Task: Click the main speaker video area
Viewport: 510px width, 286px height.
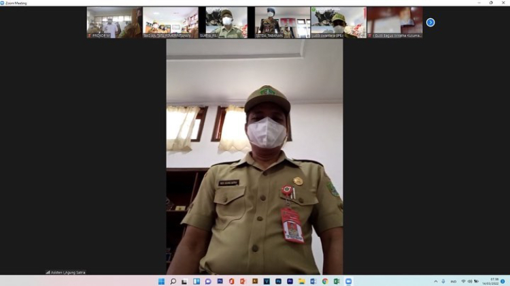Action: pyautogui.click(x=254, y=157)
